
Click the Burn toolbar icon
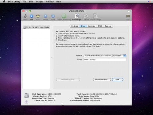tap(38, 16)
